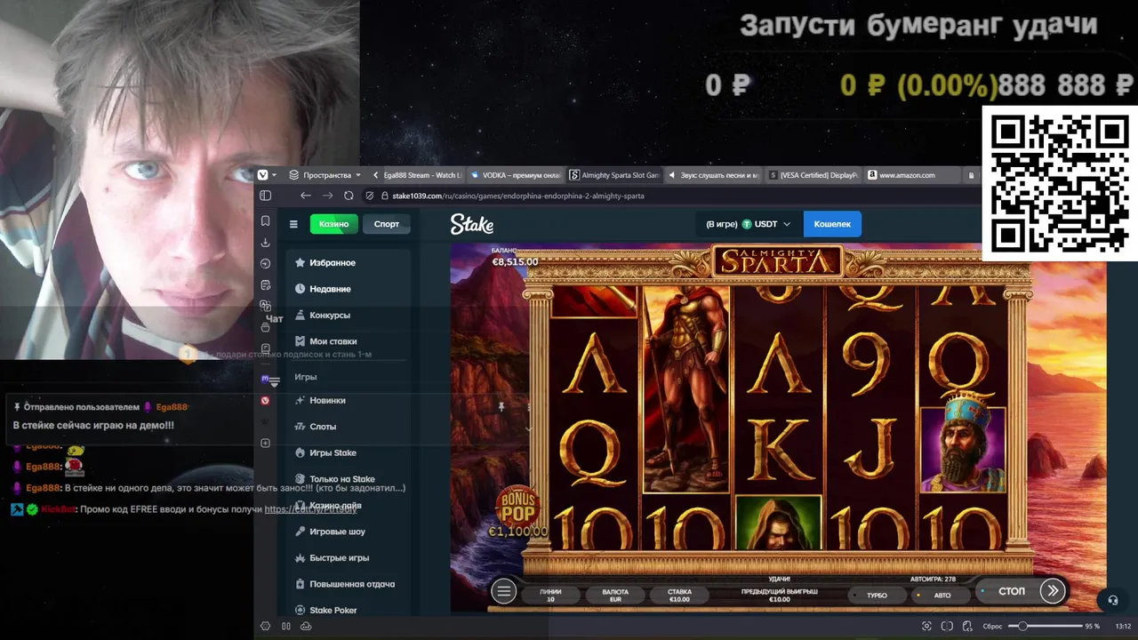The image size is (1138, 640).
Task: Click the EFREE promo link in chat
Action: coord(310,509)
